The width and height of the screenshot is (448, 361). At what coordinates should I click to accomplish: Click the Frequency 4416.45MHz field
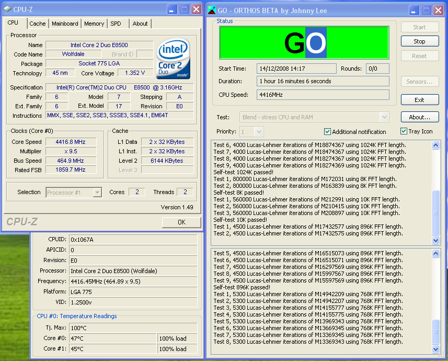point(133,281)
